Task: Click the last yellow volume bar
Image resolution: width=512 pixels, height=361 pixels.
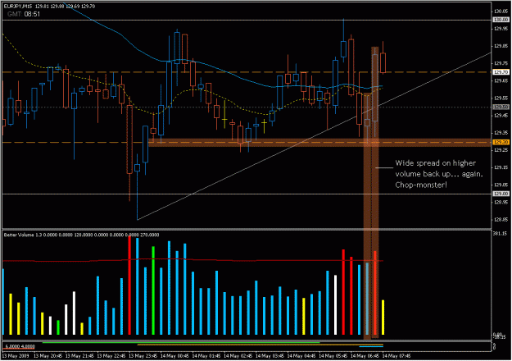Action: pos(383,318)
